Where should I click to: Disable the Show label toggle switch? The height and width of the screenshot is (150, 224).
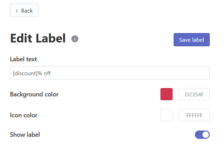pos(202,135)
